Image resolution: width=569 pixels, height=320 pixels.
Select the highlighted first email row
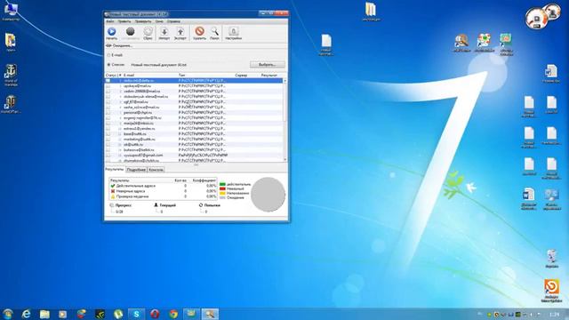tap(194, 81)
